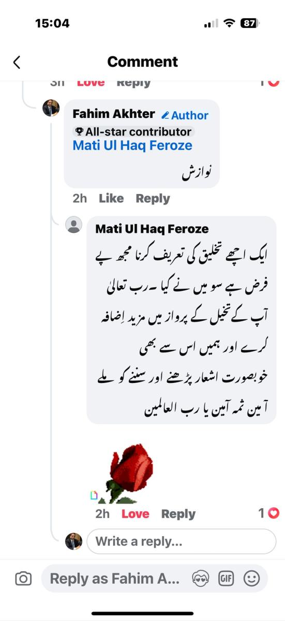The height and width of the screenshot is (621, 285).
Task: Open the emoji smiley picker
Action: click(251, 579)
